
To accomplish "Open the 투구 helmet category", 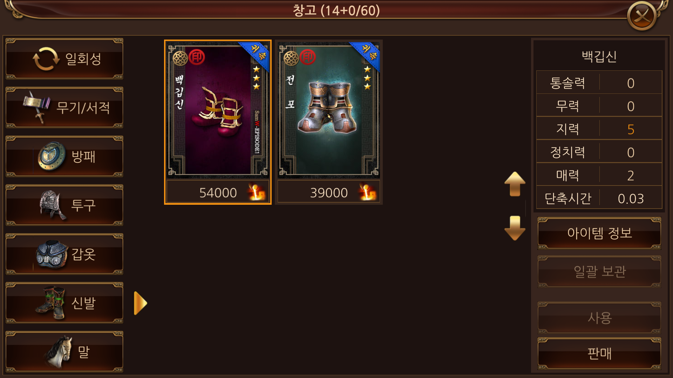I will point(64,205).
